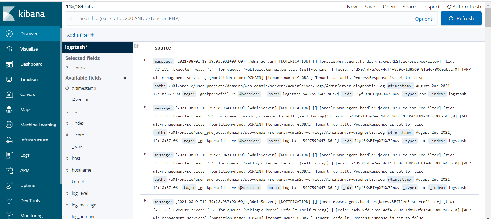The height and width of the screenshot is (219, 491).
Task: Select the _source selected field
Action: 79,68
